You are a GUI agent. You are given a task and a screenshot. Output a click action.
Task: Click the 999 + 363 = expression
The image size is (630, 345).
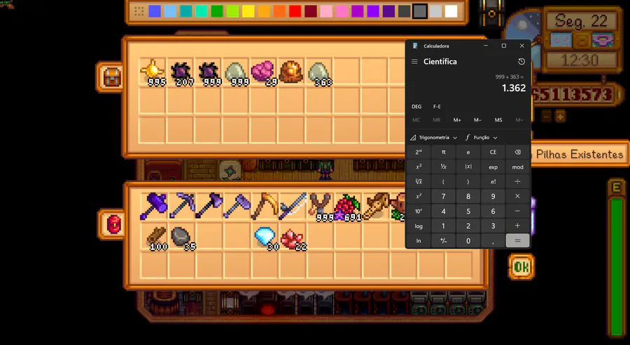point(510,77)
